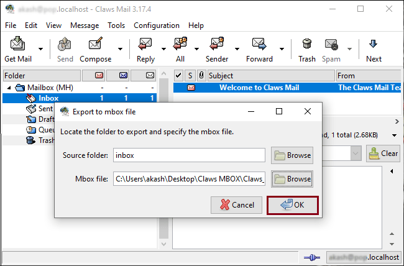Open the Configuration menu
The height and width of the screenshot is (266, 404).
[157, 25]
